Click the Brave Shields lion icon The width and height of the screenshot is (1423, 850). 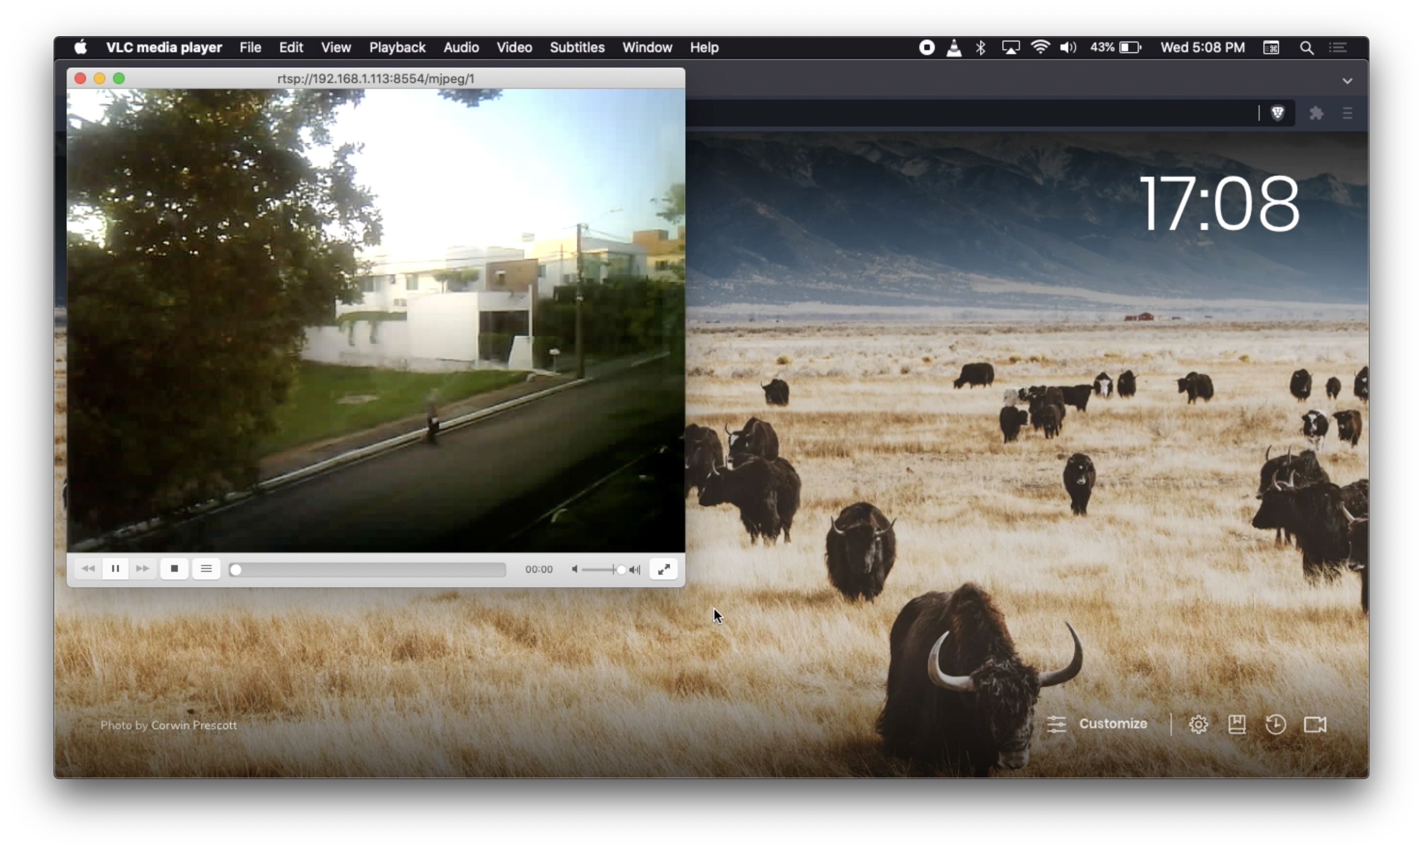1278,113
